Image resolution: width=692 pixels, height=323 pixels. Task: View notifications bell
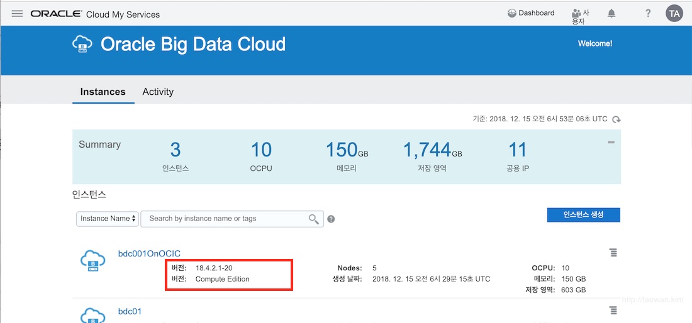pos(611,14)
